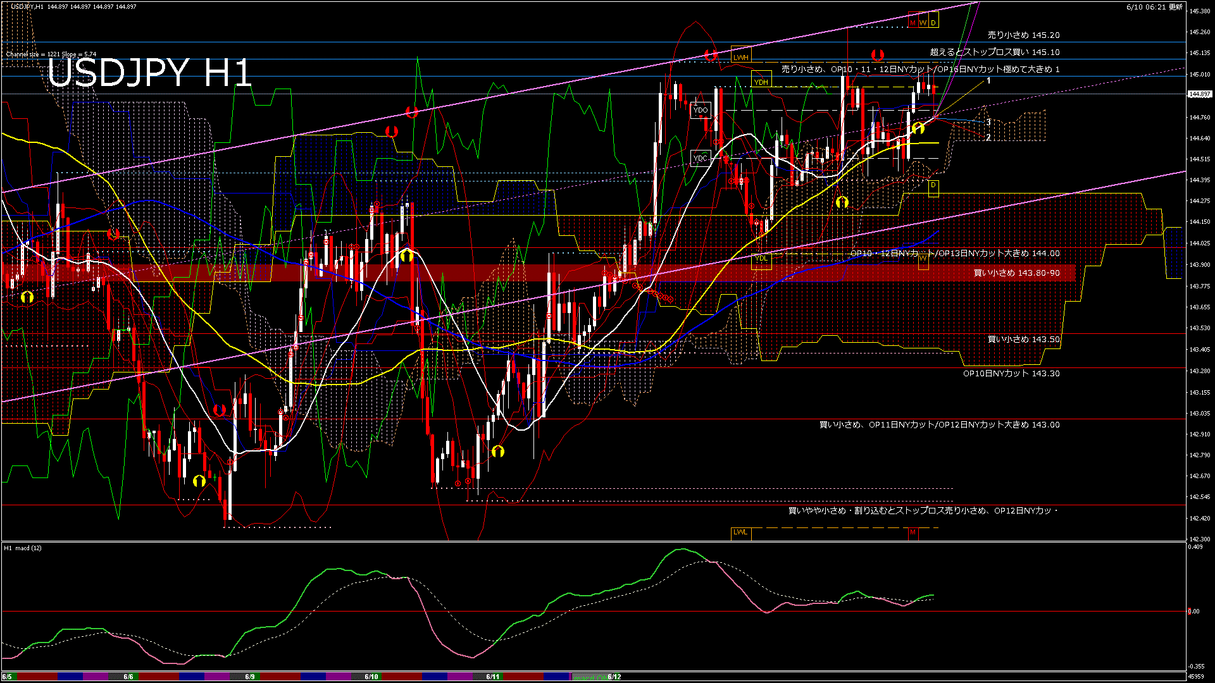Click the LWH last-week-high label box
1215x683 pixels.
click(740, 57)
